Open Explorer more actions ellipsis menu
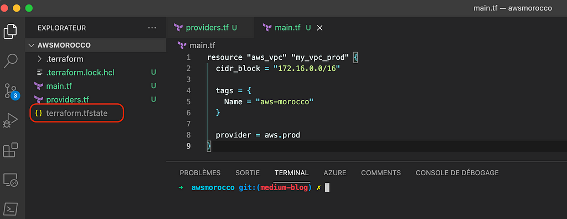 point(152,28)
